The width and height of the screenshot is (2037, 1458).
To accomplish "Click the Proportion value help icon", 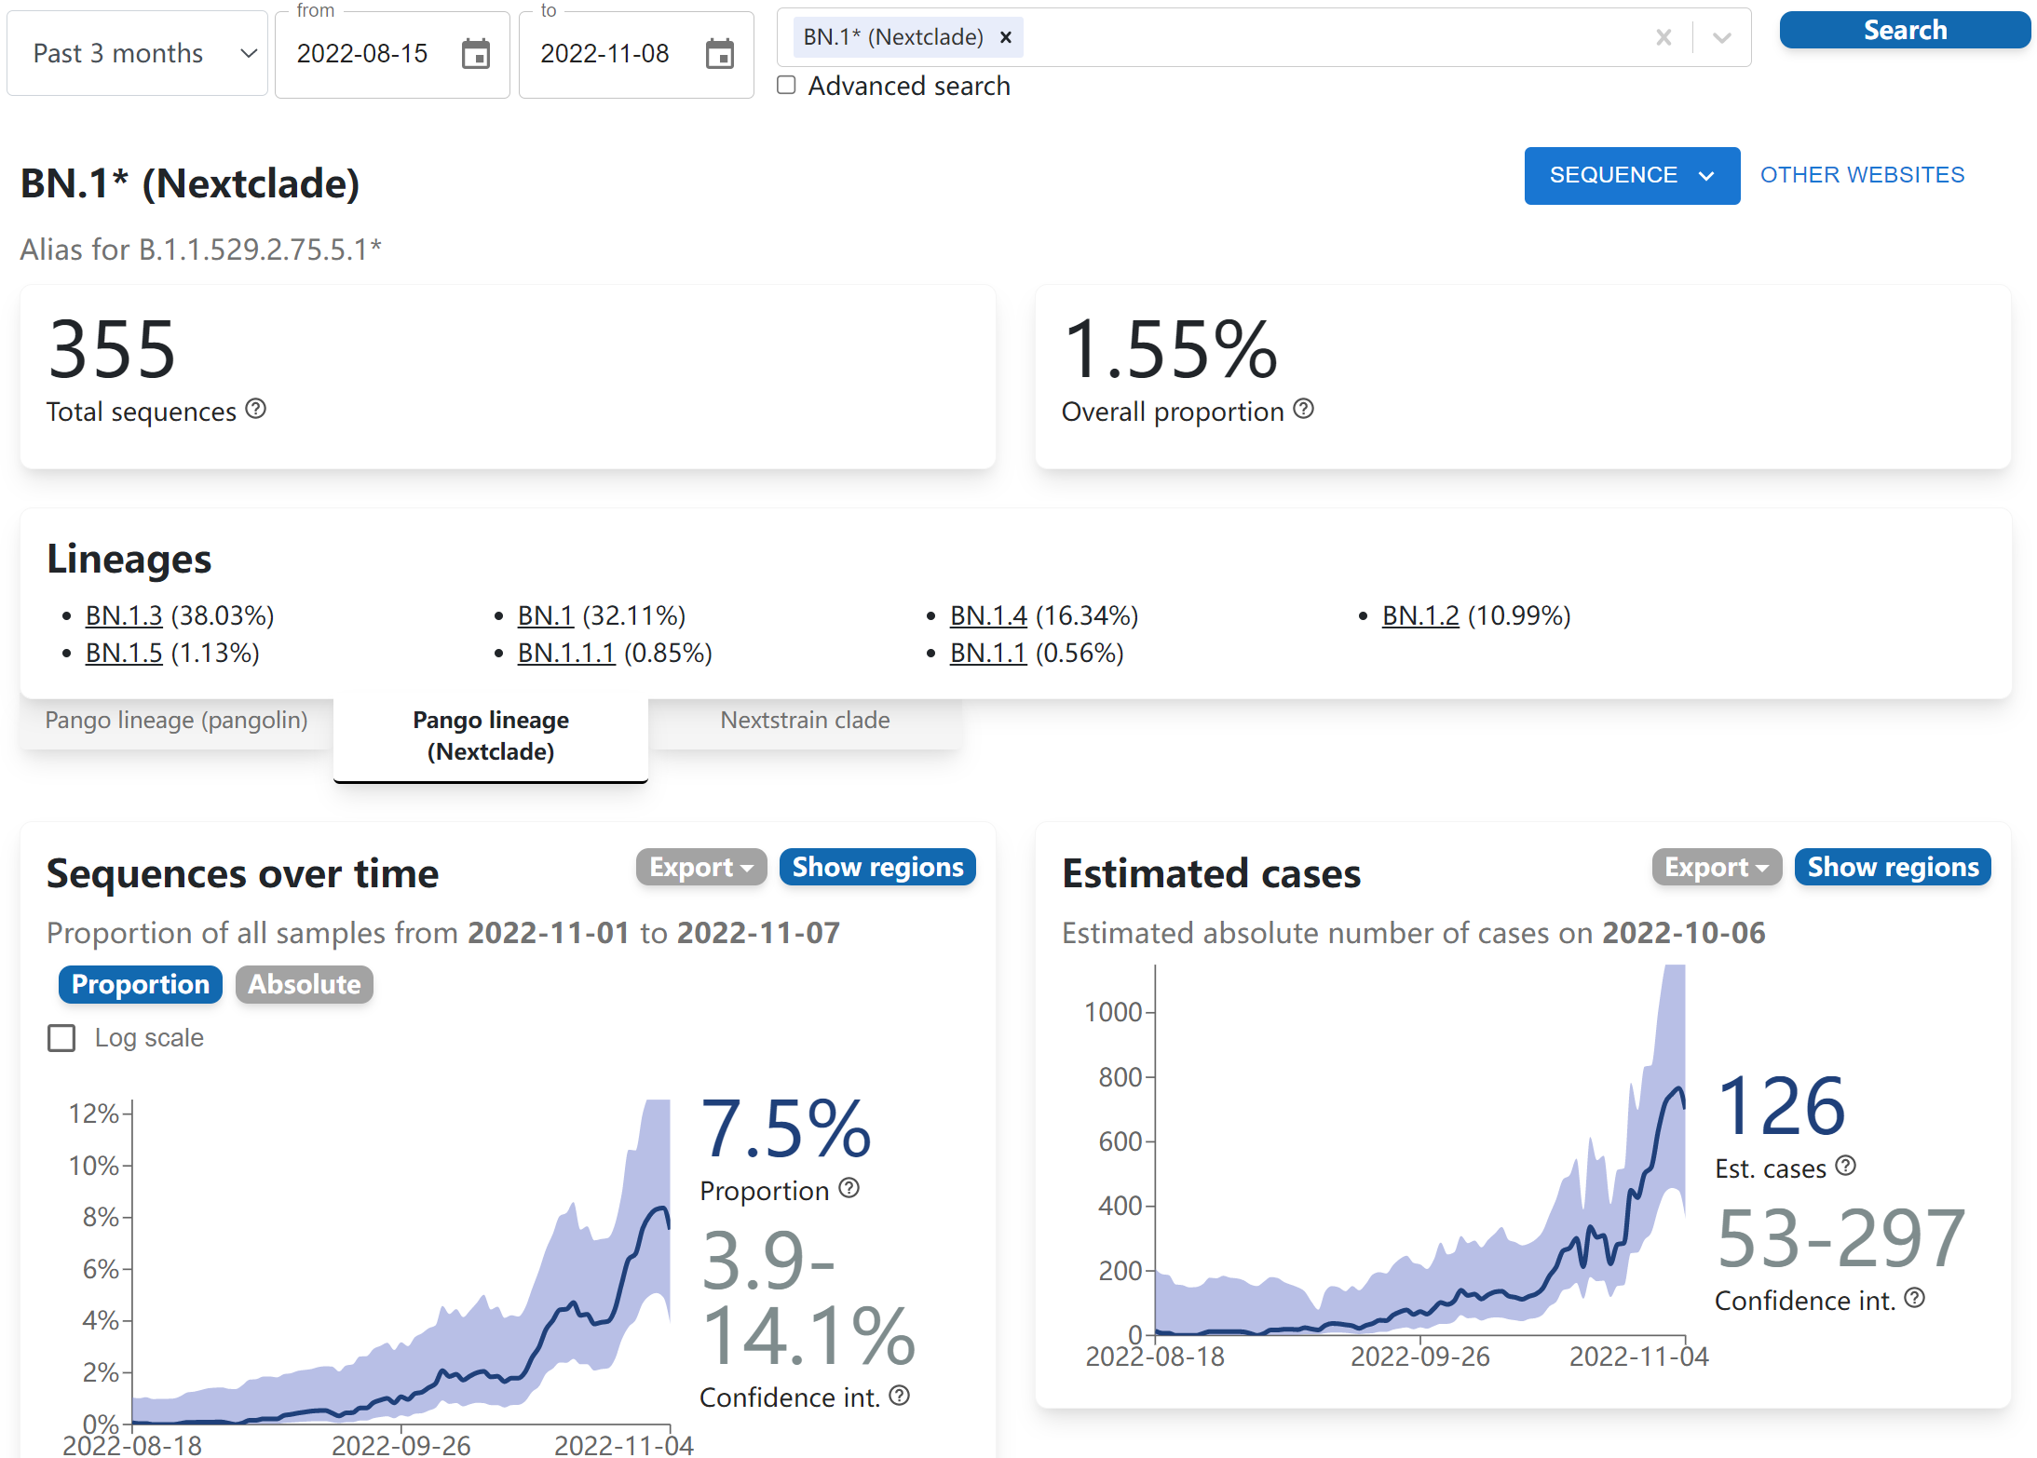I will [849, 1188].
